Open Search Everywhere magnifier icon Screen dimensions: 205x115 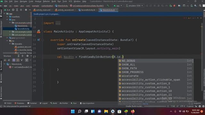point(200,6)
